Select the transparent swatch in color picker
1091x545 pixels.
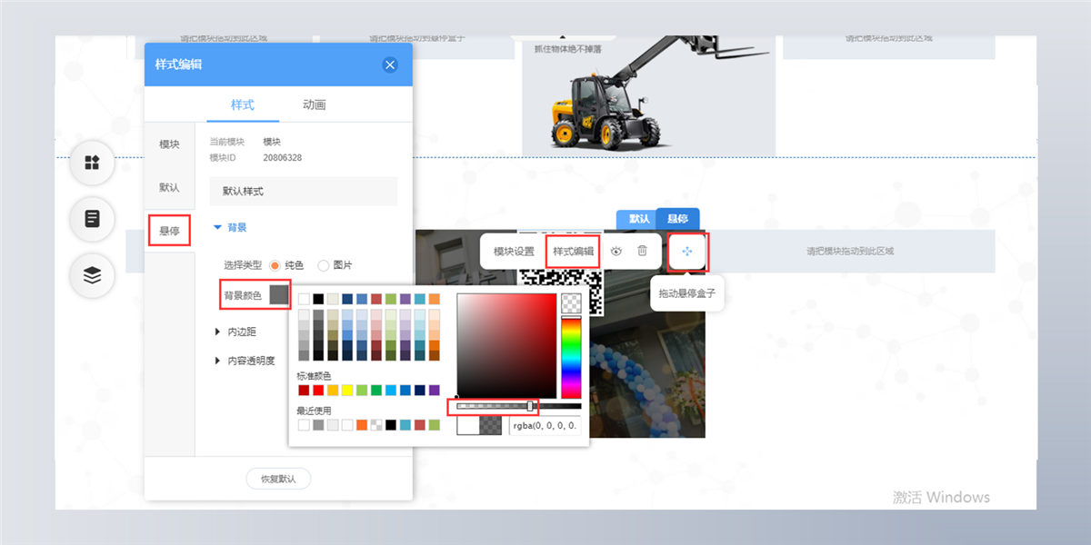tap(571, 302)
